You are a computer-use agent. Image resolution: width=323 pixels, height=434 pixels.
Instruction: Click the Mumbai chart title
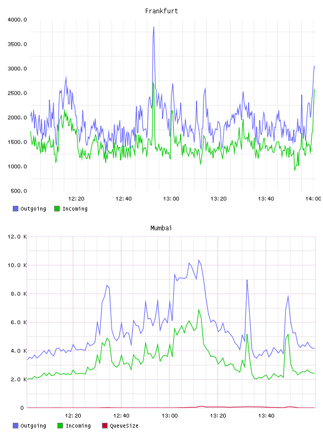point(161,228)
